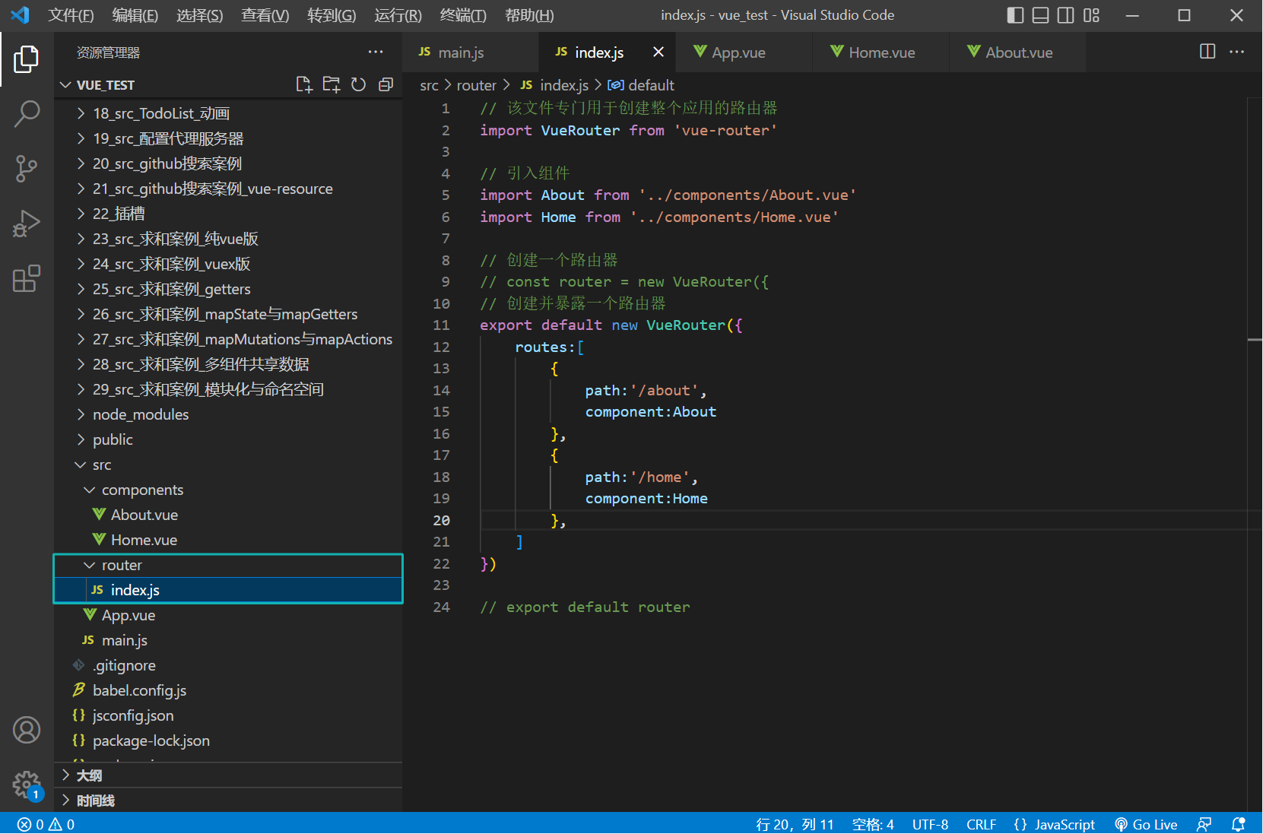Open the Source Control view
Screen dimensions: 1263x834
(27, 169)
